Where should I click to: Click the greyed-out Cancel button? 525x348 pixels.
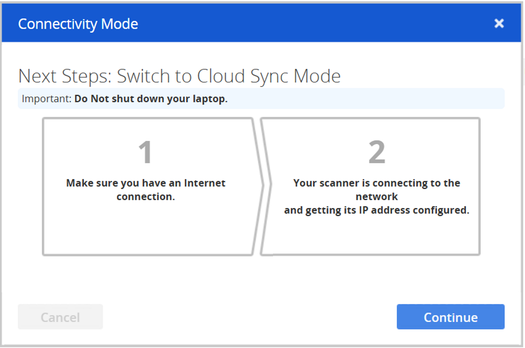[x=60, y=317]
